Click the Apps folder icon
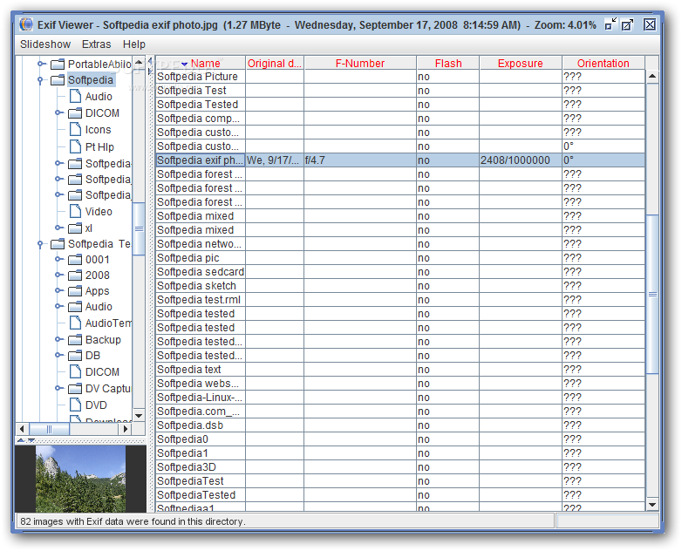This screenshot has width=682, height=551. [x=75, y=291]
